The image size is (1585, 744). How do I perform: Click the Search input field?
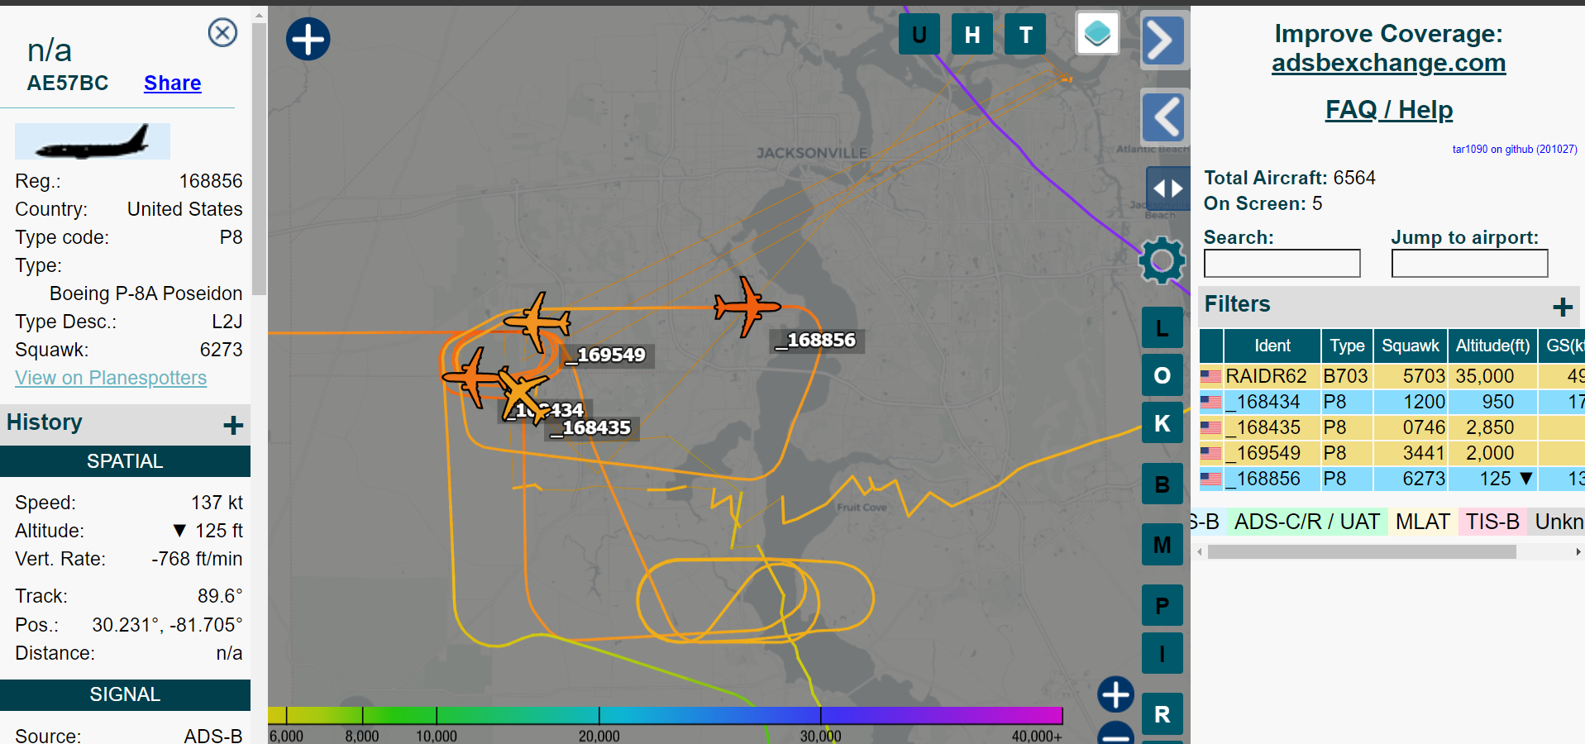click(x=1282, y=264)
